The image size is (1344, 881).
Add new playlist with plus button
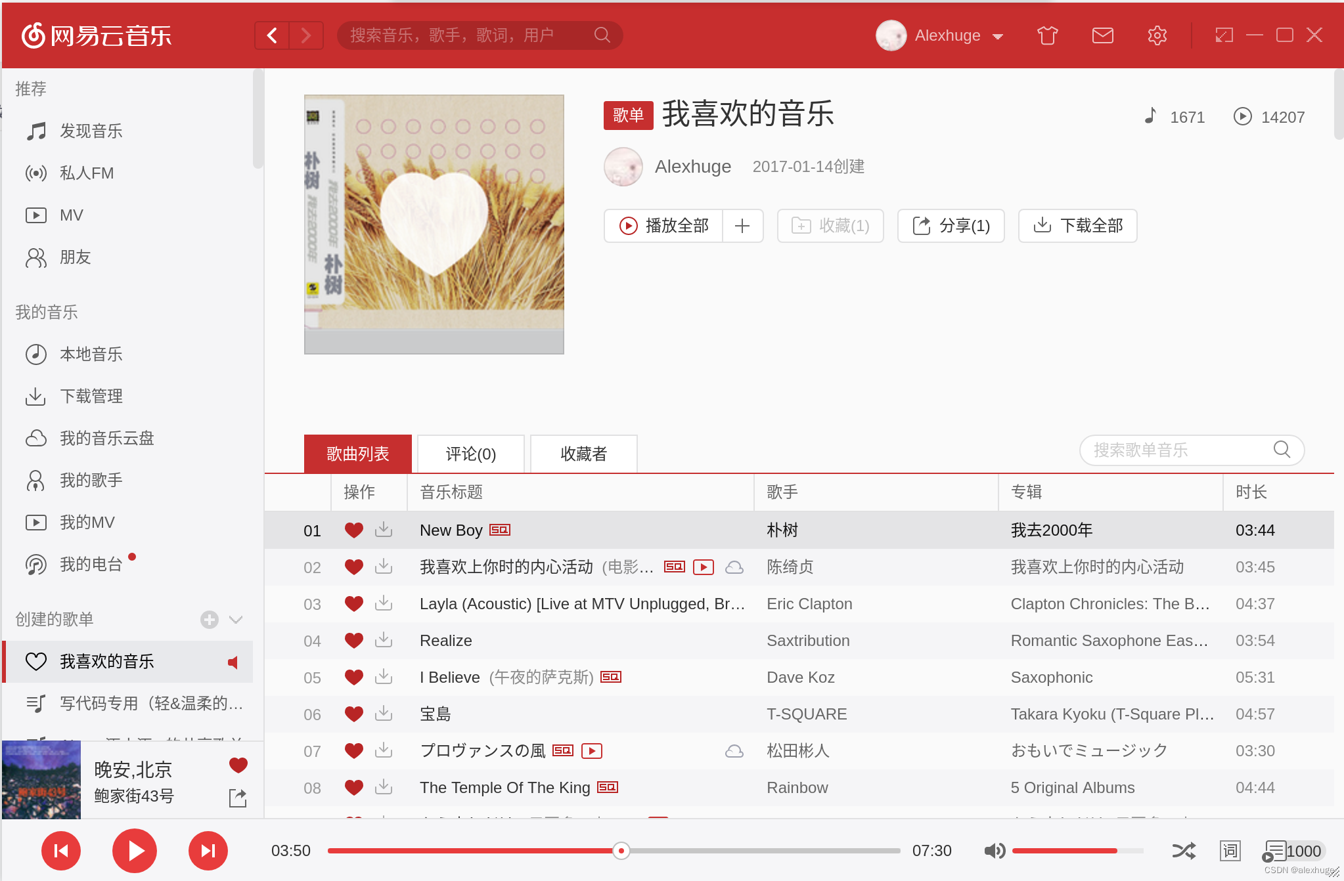(x=210, y=619)
